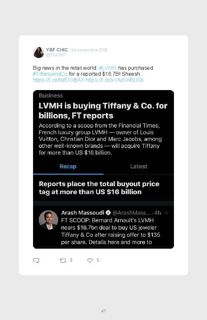
Task: Click Arash Massoudi's profile photo
Action: pos(48,220)
